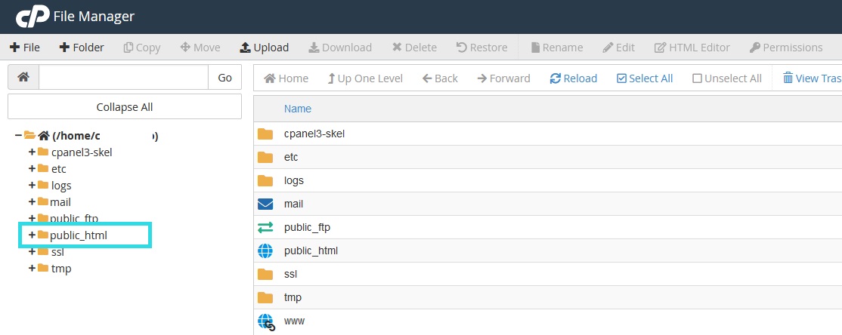Open the mail envelope icon in file list

(x=265, y=204)
